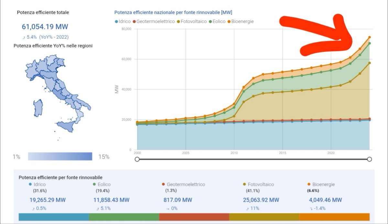Toggle the Fotovoltaico legend series
The height and width of the screenshot is (224, 388).
191,21
